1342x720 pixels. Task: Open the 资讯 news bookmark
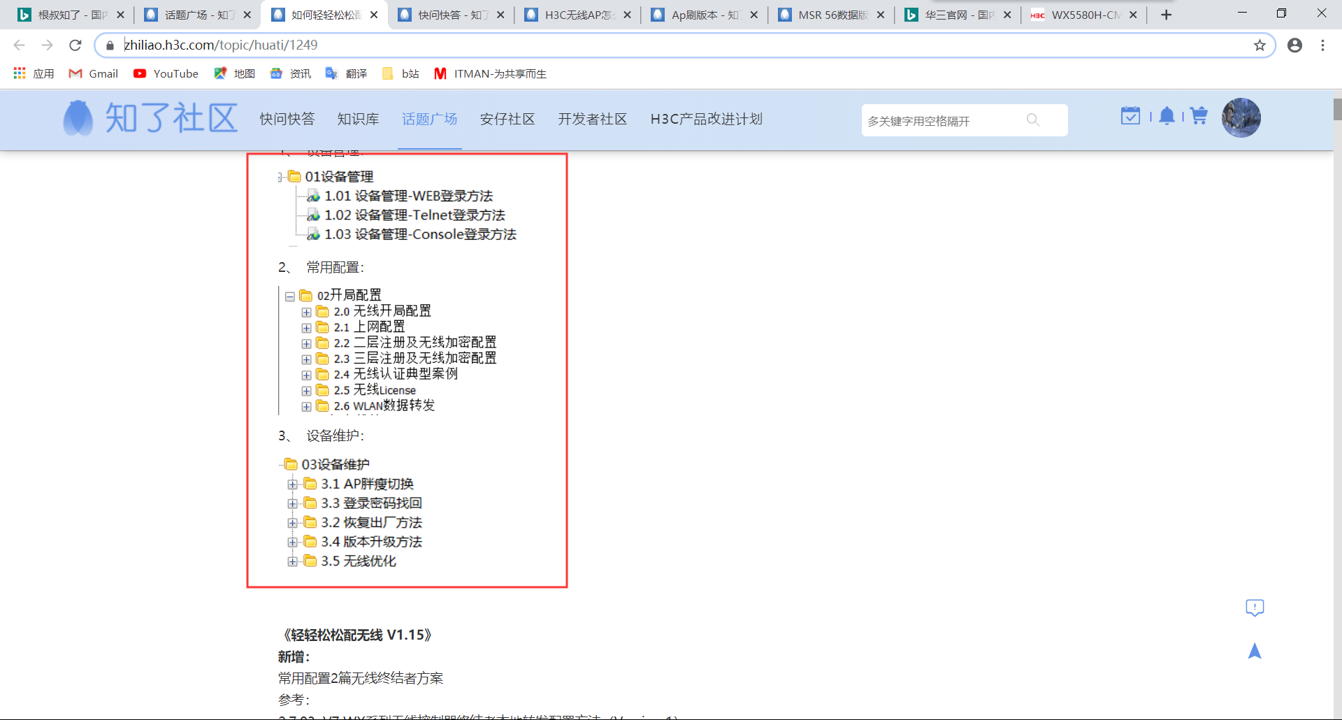[290, 73]
